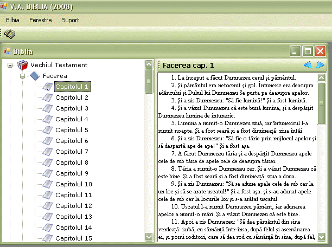Minimize the Biblia inner window

pyautogui.click(x=296, y=51)
